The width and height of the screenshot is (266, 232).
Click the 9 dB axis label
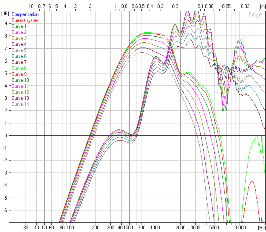coord(6,24)
